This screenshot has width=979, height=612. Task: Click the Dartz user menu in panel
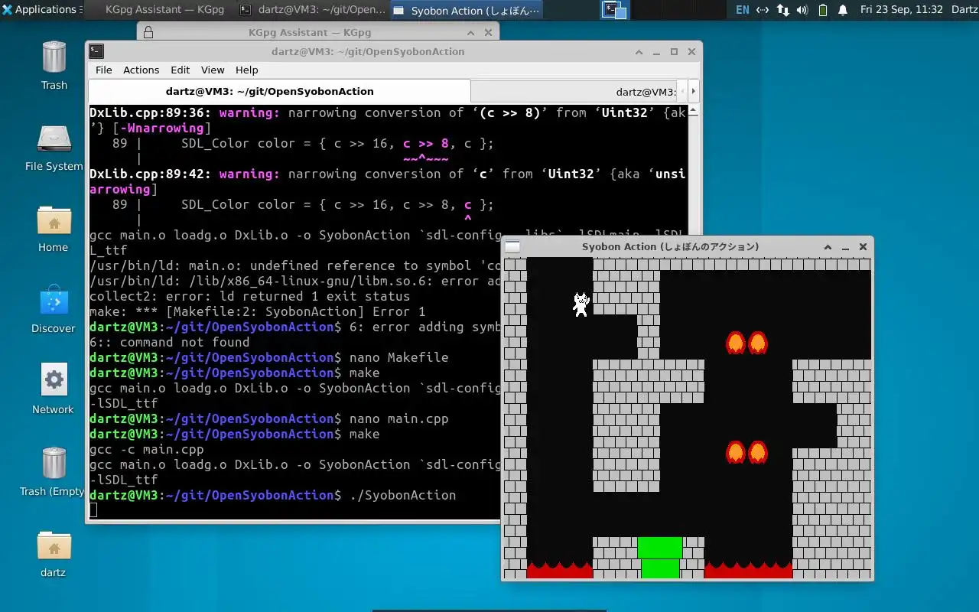pyautogui.click(x=964, y=10)
